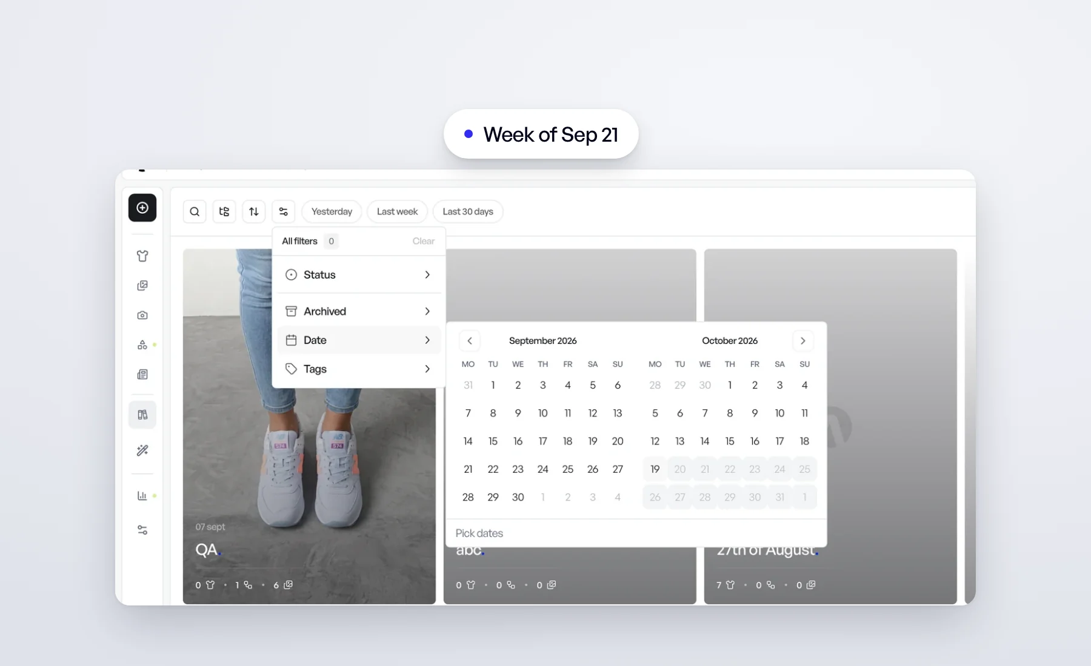
Task: Select the highlighted library books sidebar icon
Action: (x=142, y=415)
